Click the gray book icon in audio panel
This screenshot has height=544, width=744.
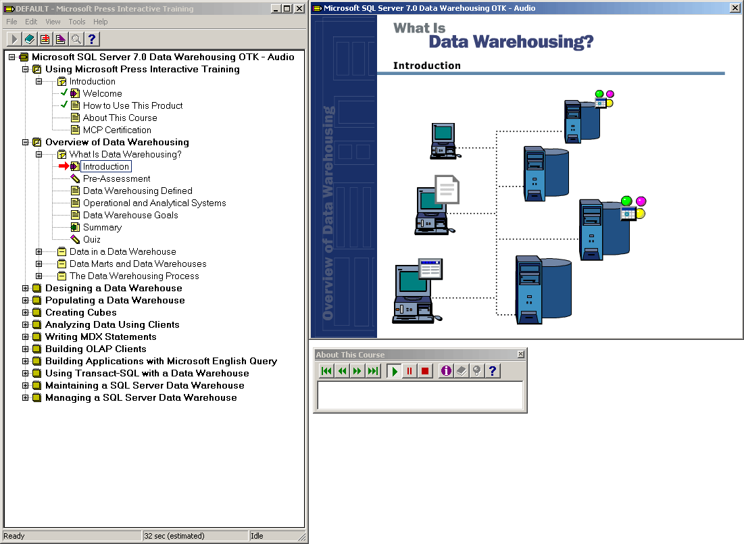(462, 371)
